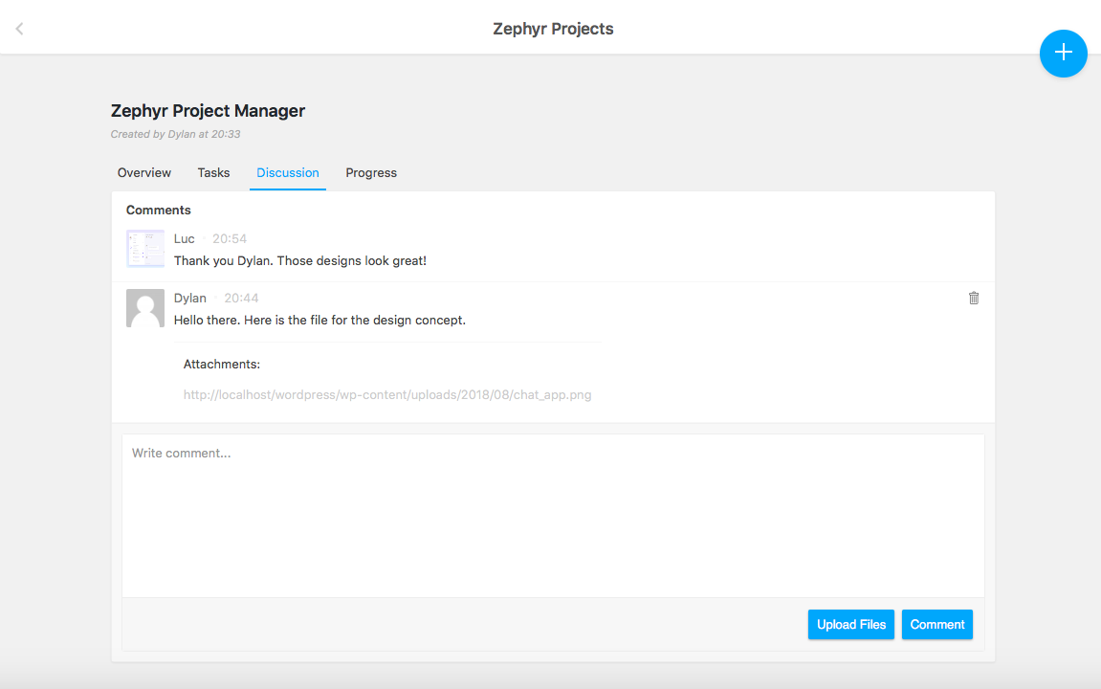This screenshot has height=689, width=1101.
Task: Click the Upload Files button
Action: [x=850, y=625]
